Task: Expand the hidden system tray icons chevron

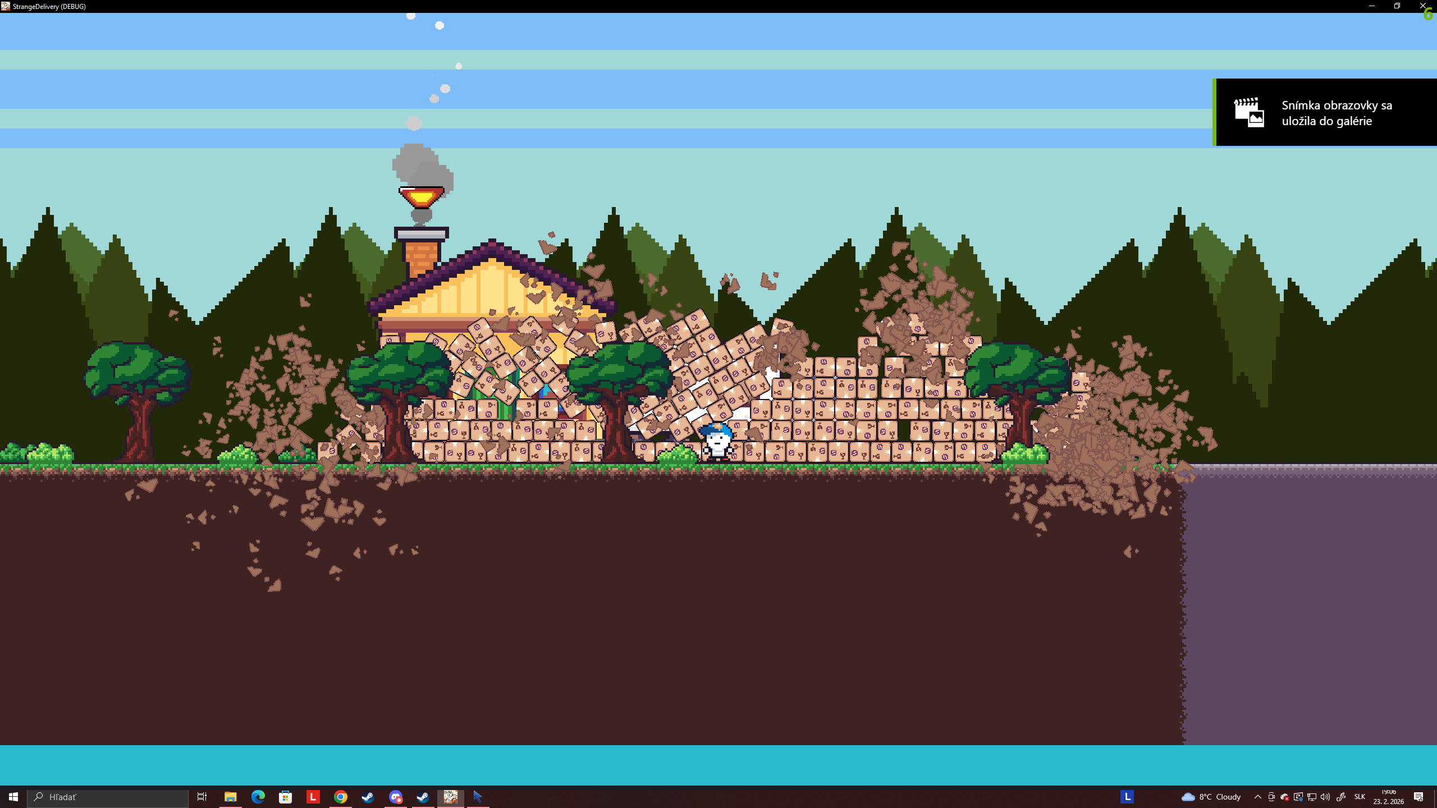Action: click(x=1257, y=797)
